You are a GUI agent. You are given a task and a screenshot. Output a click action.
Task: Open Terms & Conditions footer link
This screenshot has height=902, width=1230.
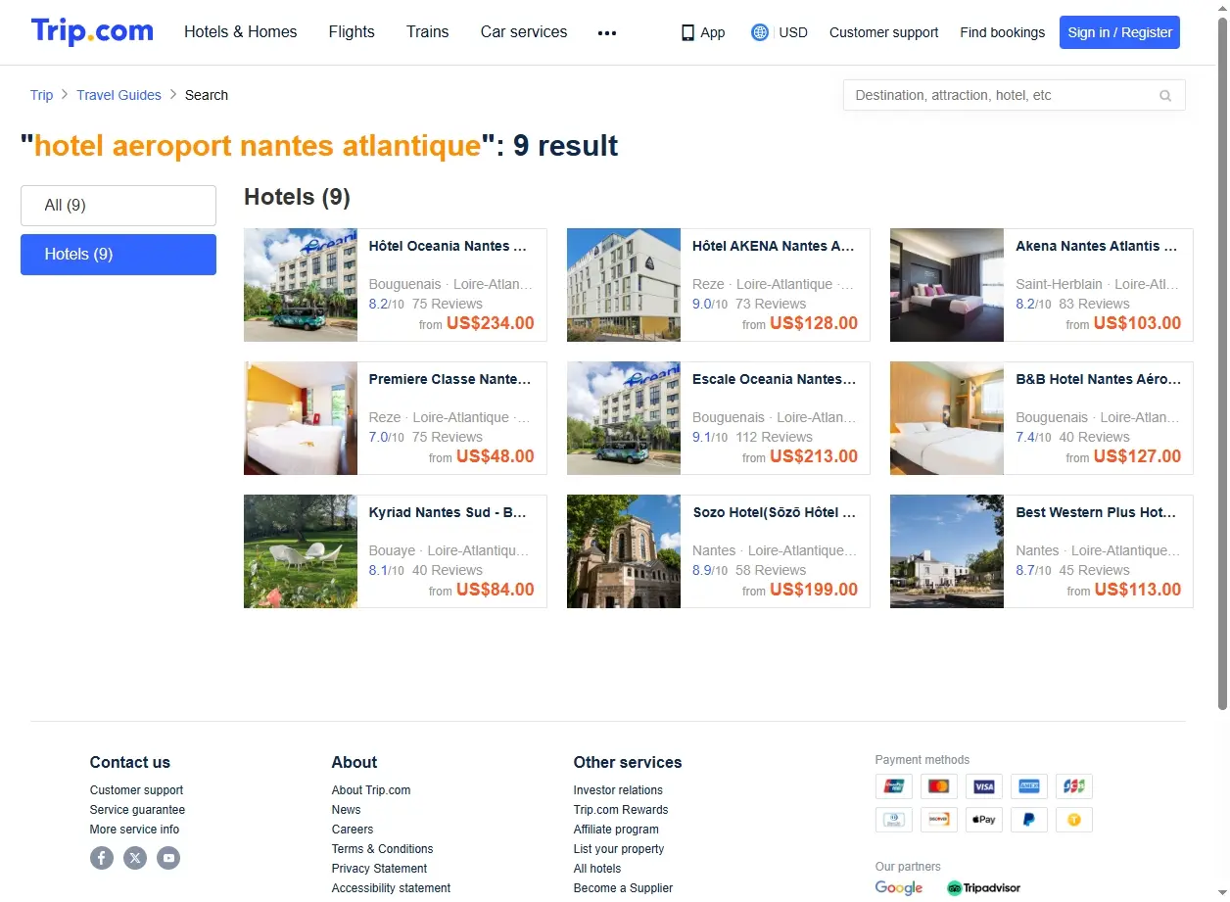(382, 849)
